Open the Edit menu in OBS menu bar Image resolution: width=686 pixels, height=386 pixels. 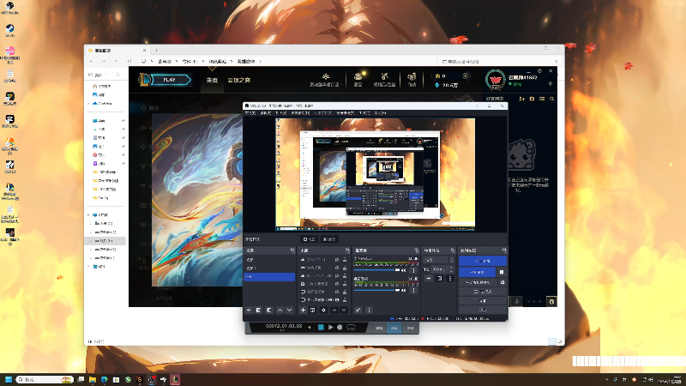click(x=266, y=113)
